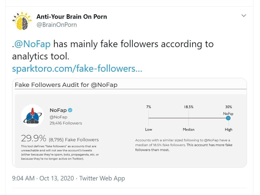Viewport: 260px width, 195px height.
Task: Open the @BrainOnPorn handle
Action: pyautogui.click(x=57, y=25)
